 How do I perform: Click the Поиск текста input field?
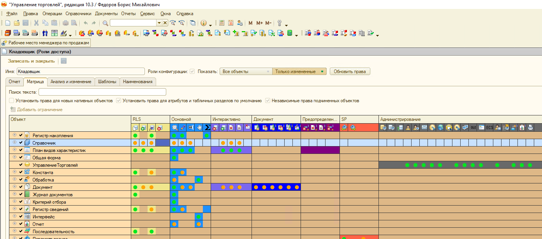102,92
